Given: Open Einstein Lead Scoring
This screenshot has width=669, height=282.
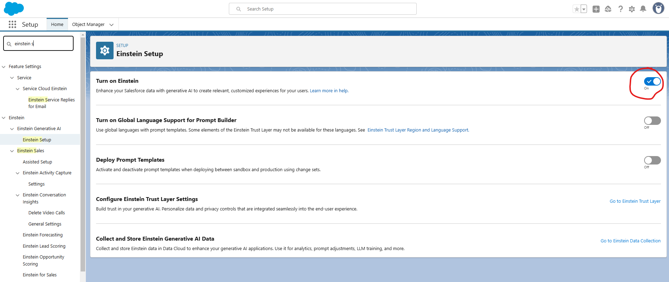Looking at the screenshot, I should [x=44, y=246].
